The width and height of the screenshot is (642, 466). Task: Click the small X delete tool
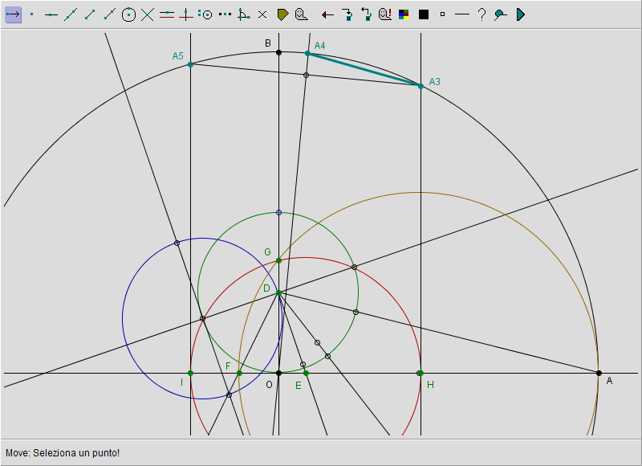pos(262,14)
